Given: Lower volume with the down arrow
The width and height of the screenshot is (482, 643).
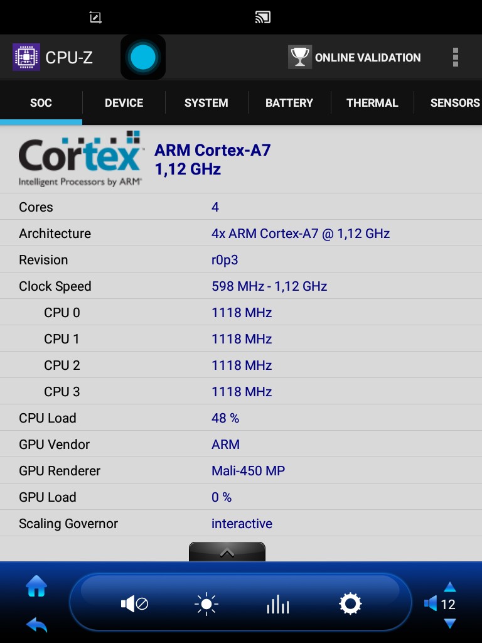Looking at the screenshot, I should [x=450, y=624].
